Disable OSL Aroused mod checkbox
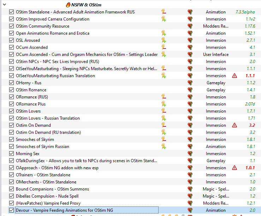Screen dimensions: 261x216 (x=12, y=40)
